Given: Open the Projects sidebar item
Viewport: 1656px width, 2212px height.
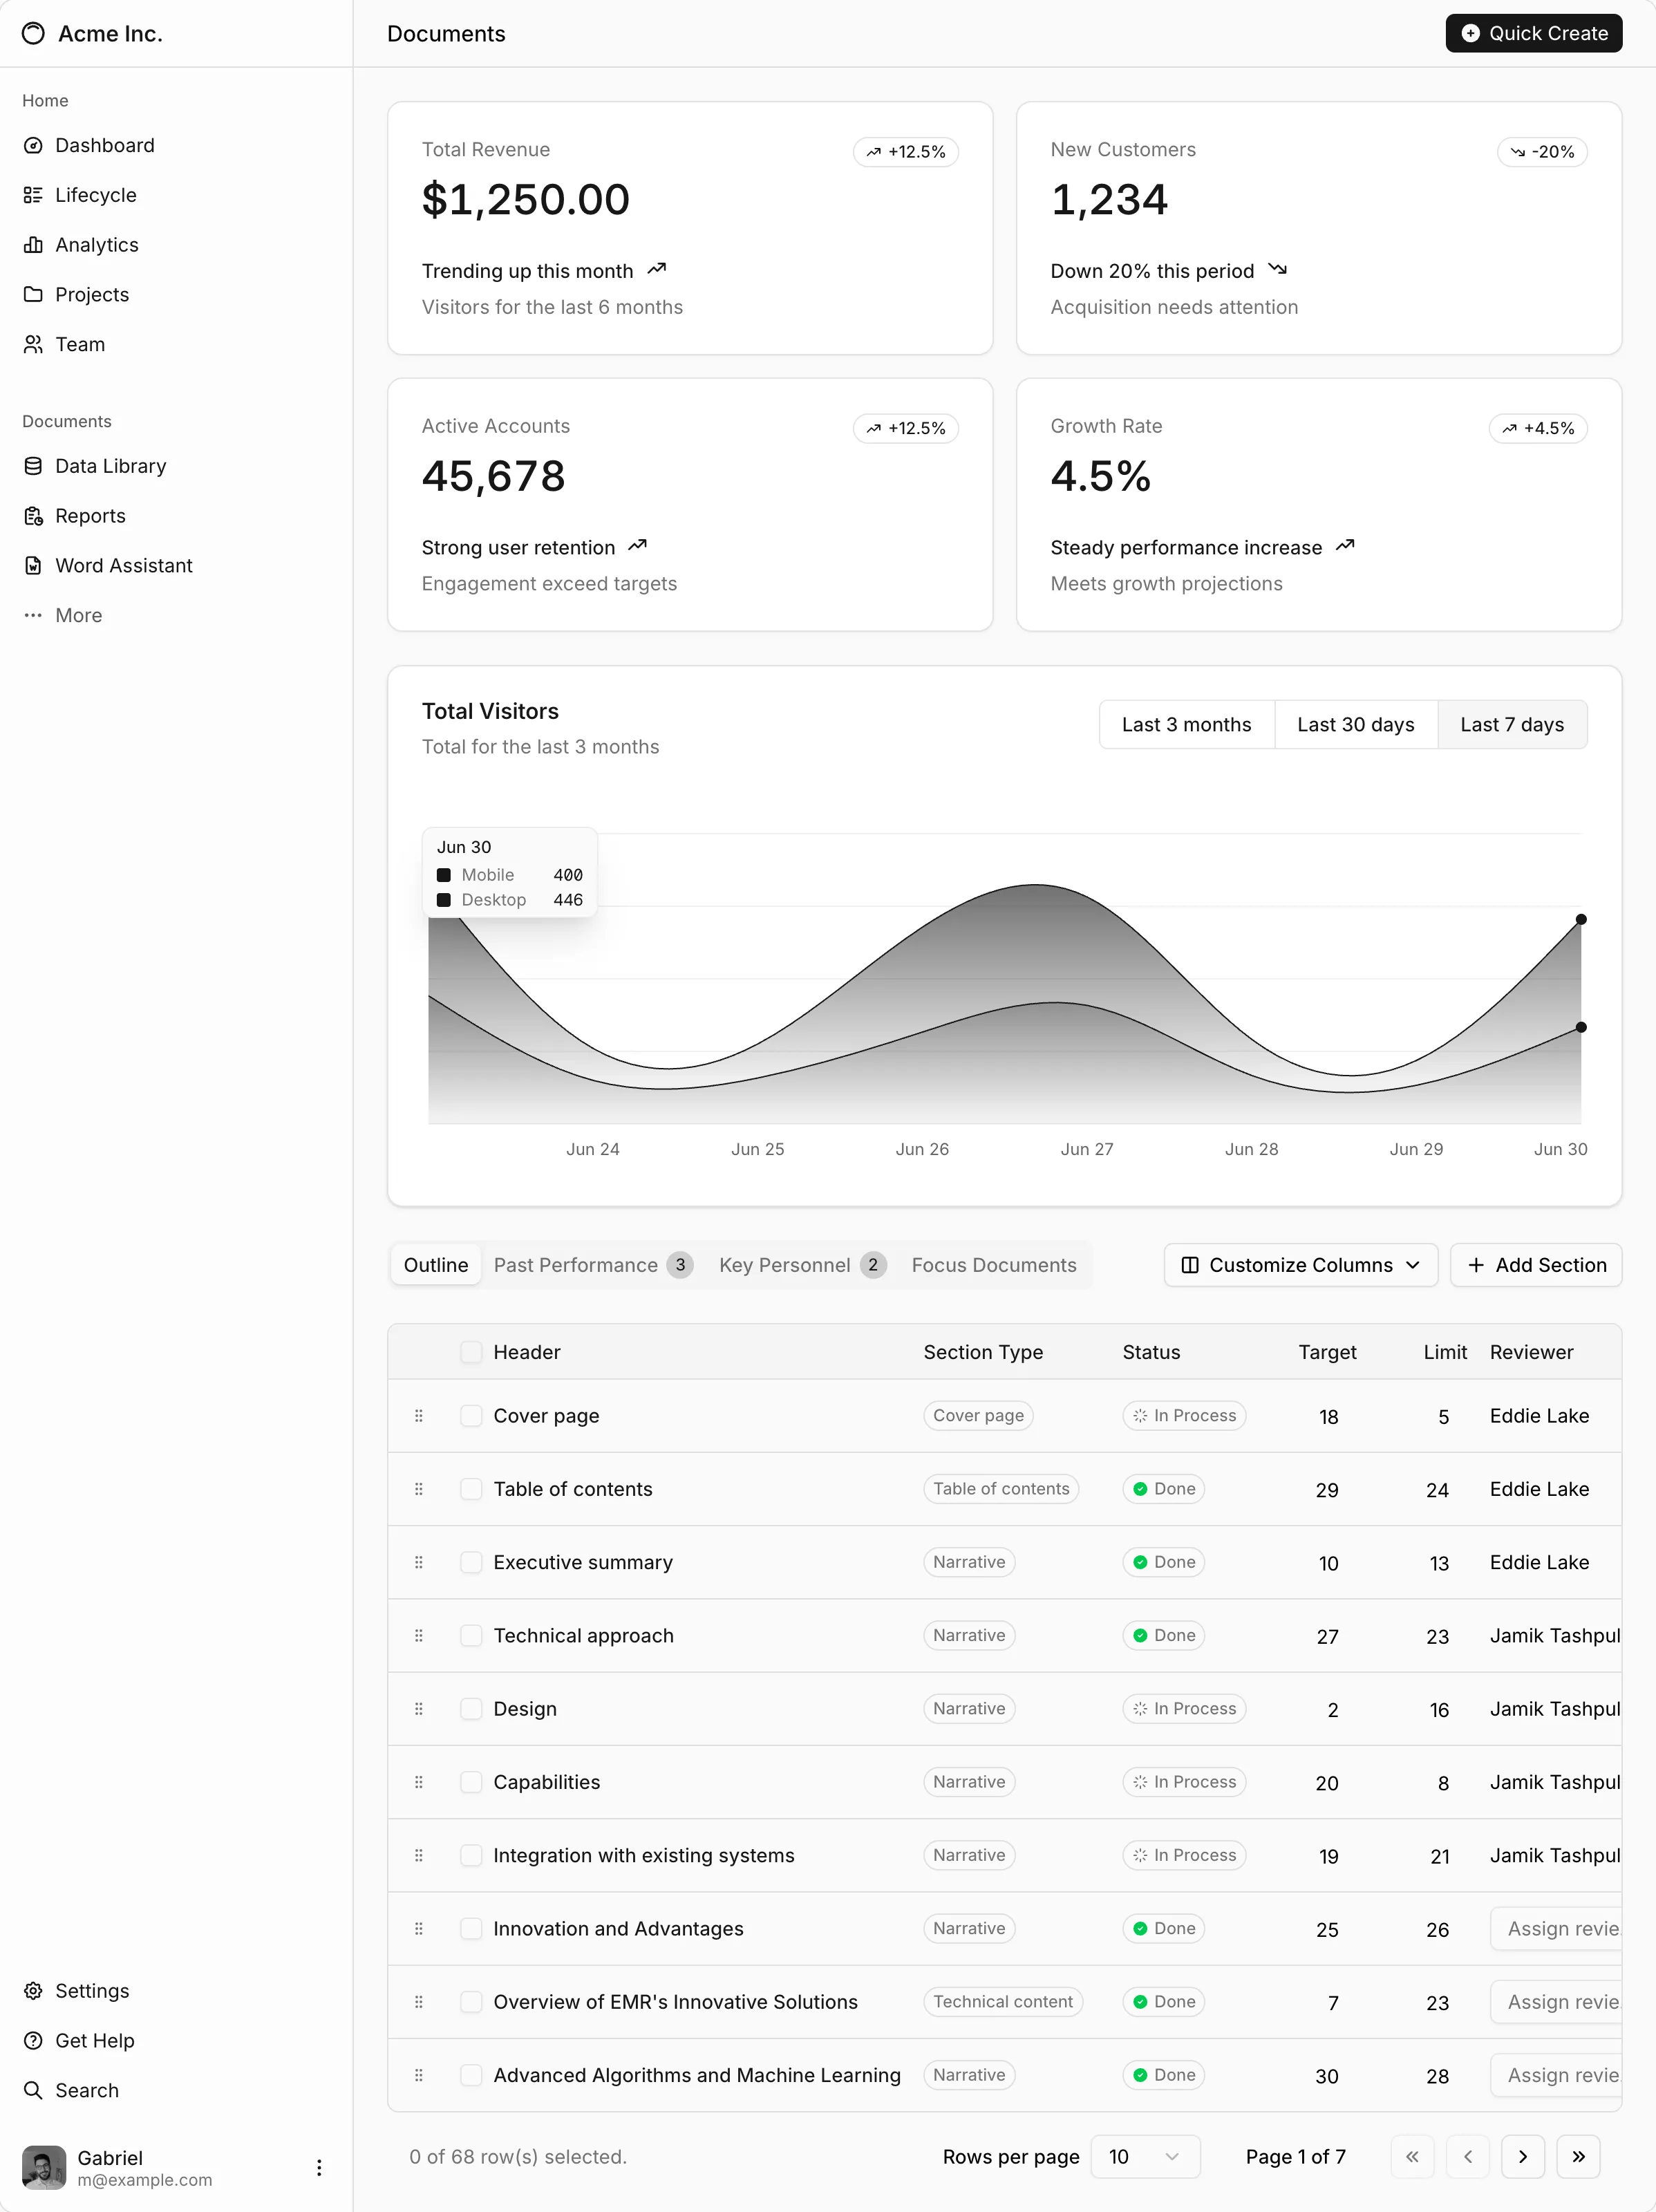Looking at the screenshot, I should tap(176, 295).
